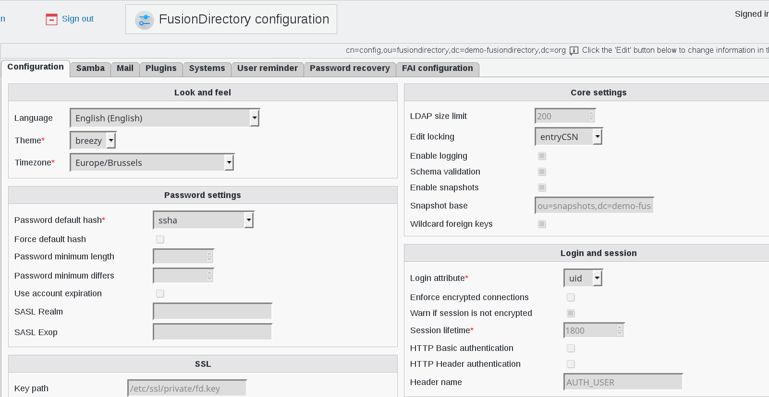
Task: Click the cn=config DN text
Action: pyautogui.click(x=456, y=50)
